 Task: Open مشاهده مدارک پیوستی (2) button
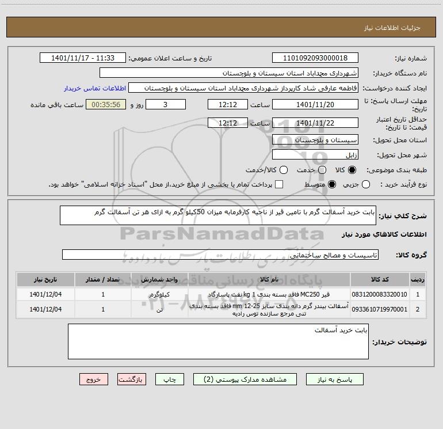tap(245, 379)
